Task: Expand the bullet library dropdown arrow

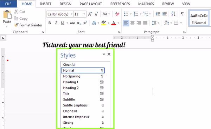Action: pyautogui.click(x=131, y=14)
